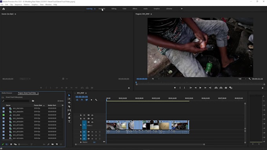Open timeline sequence panel menu
Screen dimensions: 267x150
[86, 93]
